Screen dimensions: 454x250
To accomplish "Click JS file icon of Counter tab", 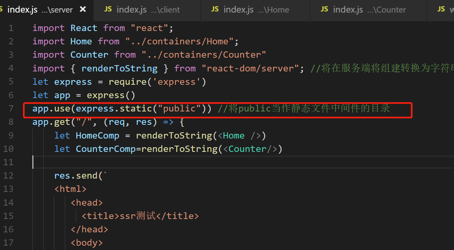I will (324, 9).
